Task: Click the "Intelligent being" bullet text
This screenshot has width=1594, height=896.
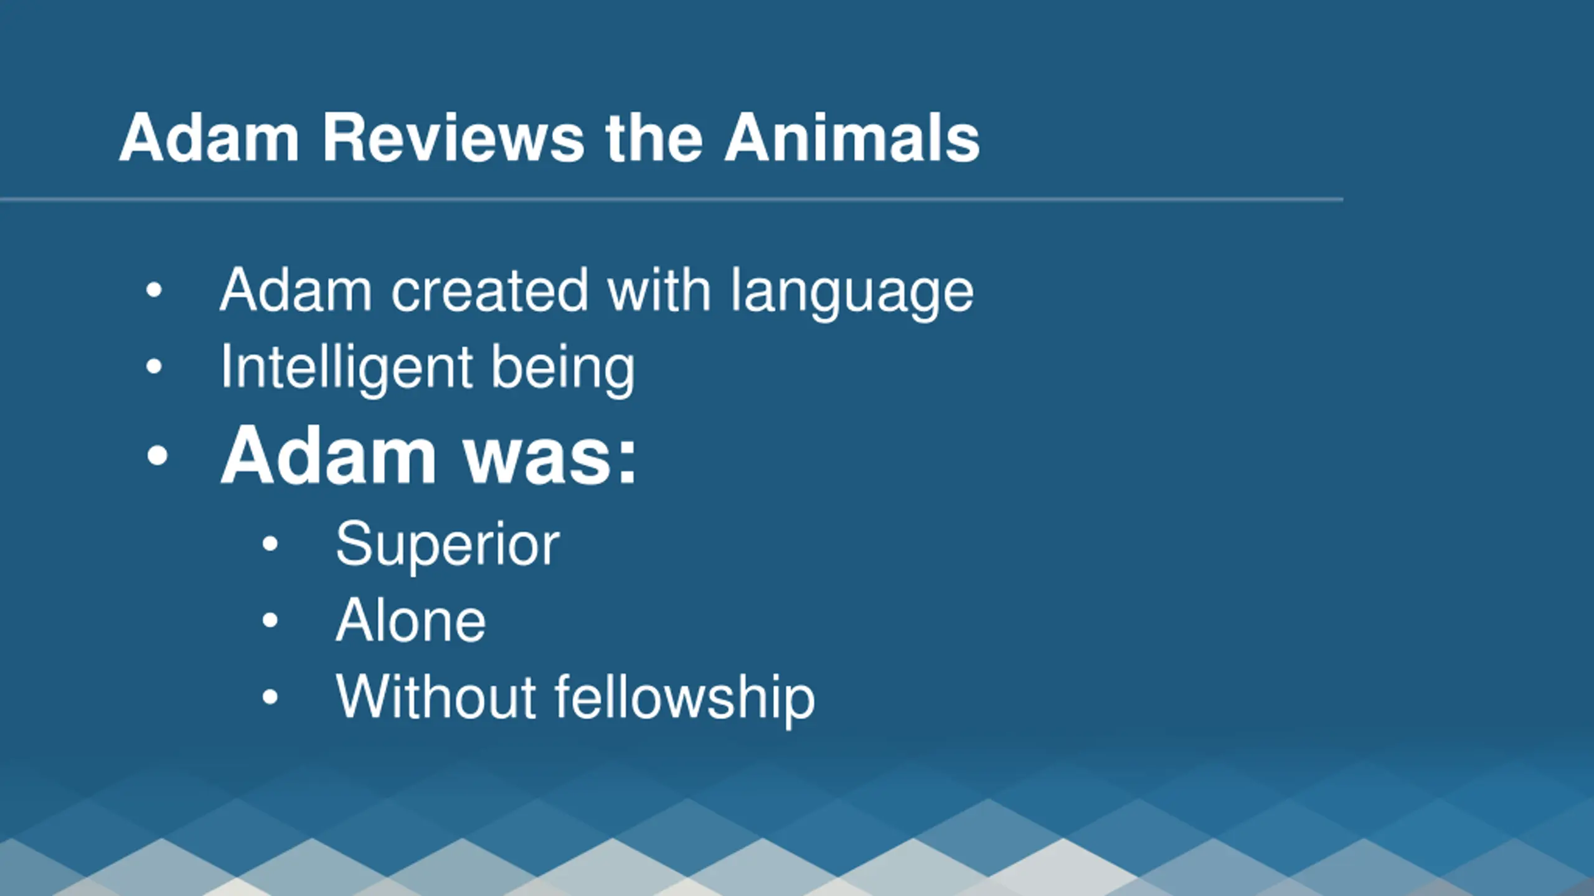Action: (428, 368)
